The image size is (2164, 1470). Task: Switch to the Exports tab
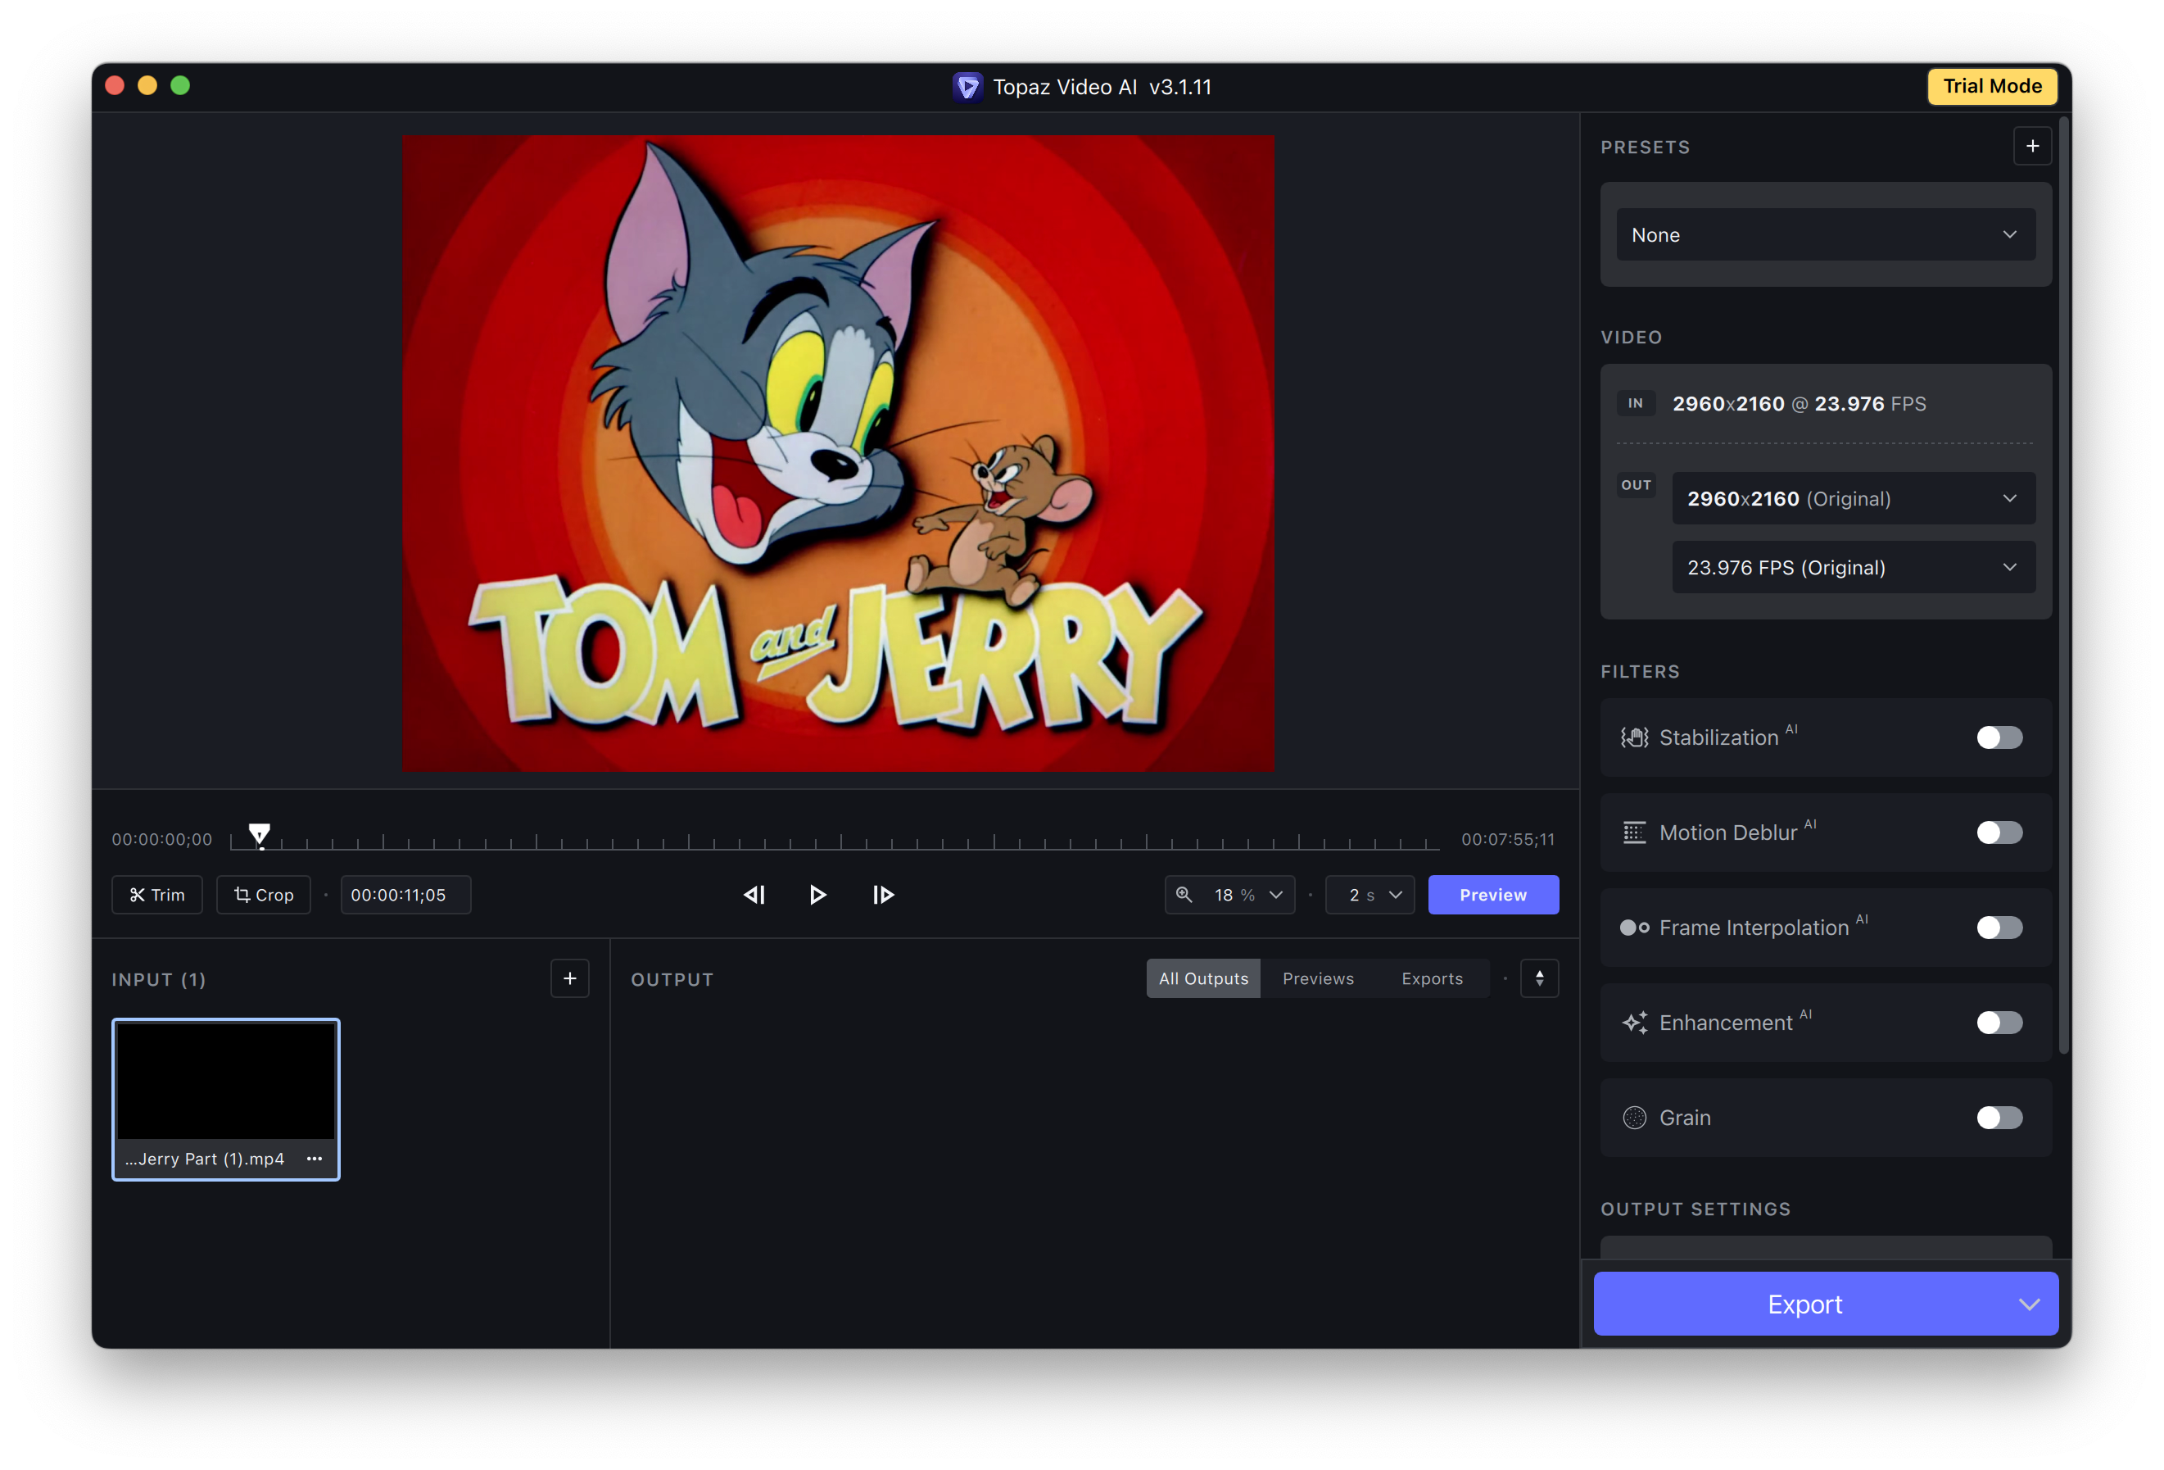(1431, 978)
